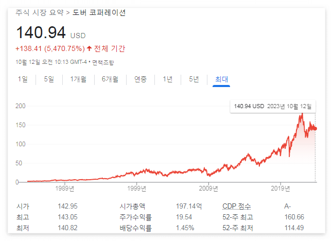Image resolution: width=333 pixels, height=241 pixels.
Task: Click the 52-주 최고 label
Action: tap(238, 217)
